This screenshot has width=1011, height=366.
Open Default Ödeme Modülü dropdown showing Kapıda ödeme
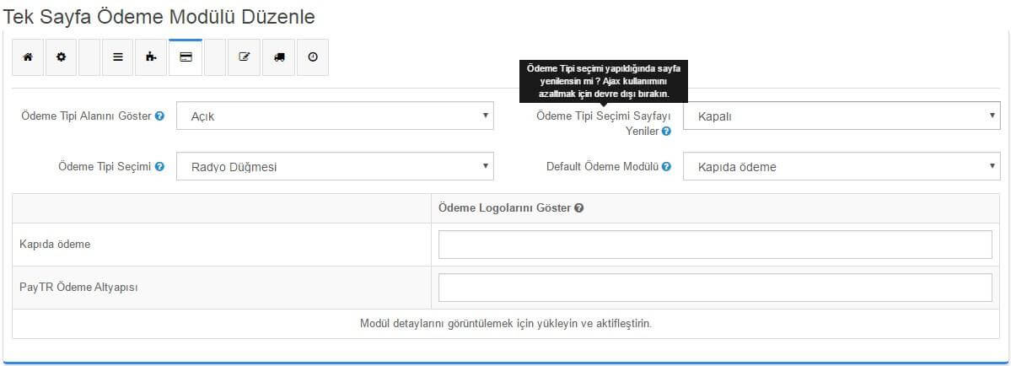[x=842, y=166]
